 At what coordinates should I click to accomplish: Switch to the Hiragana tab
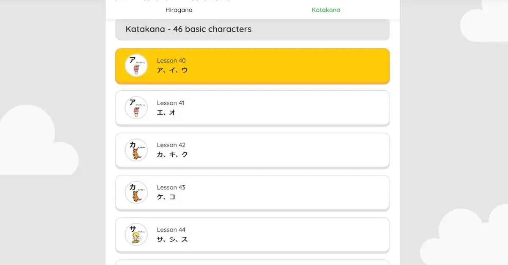[179, 10]
